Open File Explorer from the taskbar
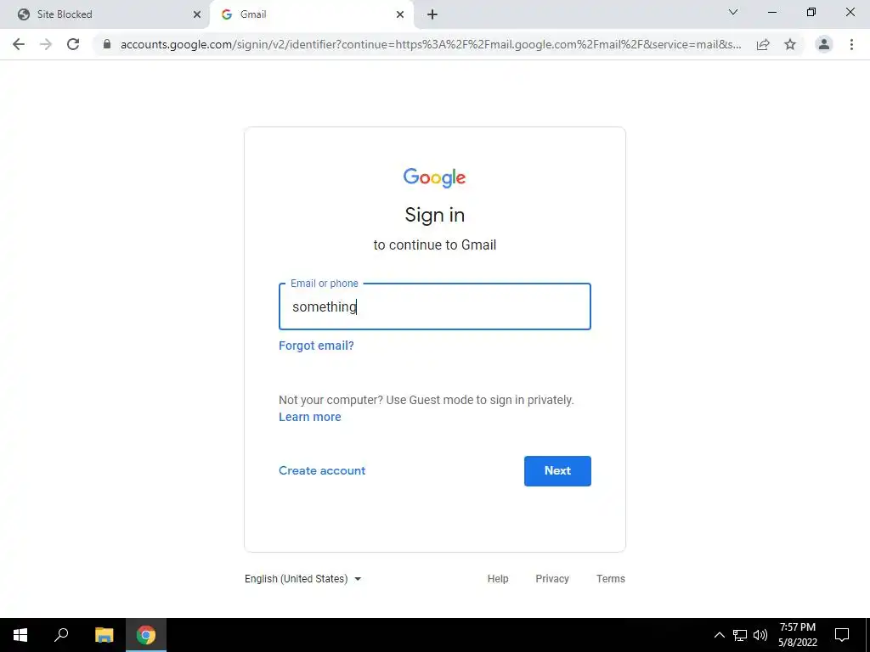 click(104, 635)
